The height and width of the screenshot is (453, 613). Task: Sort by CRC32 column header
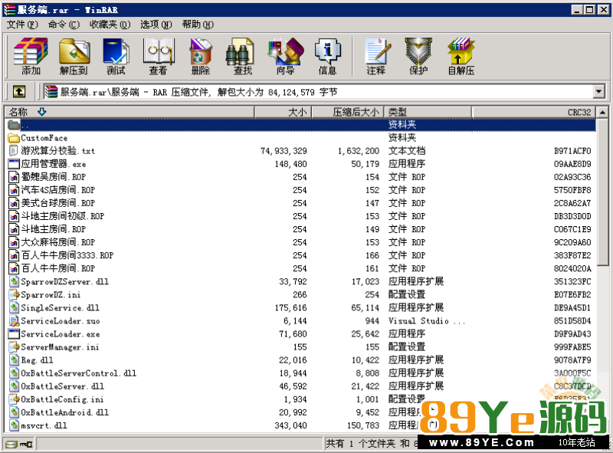pos(533,112)
